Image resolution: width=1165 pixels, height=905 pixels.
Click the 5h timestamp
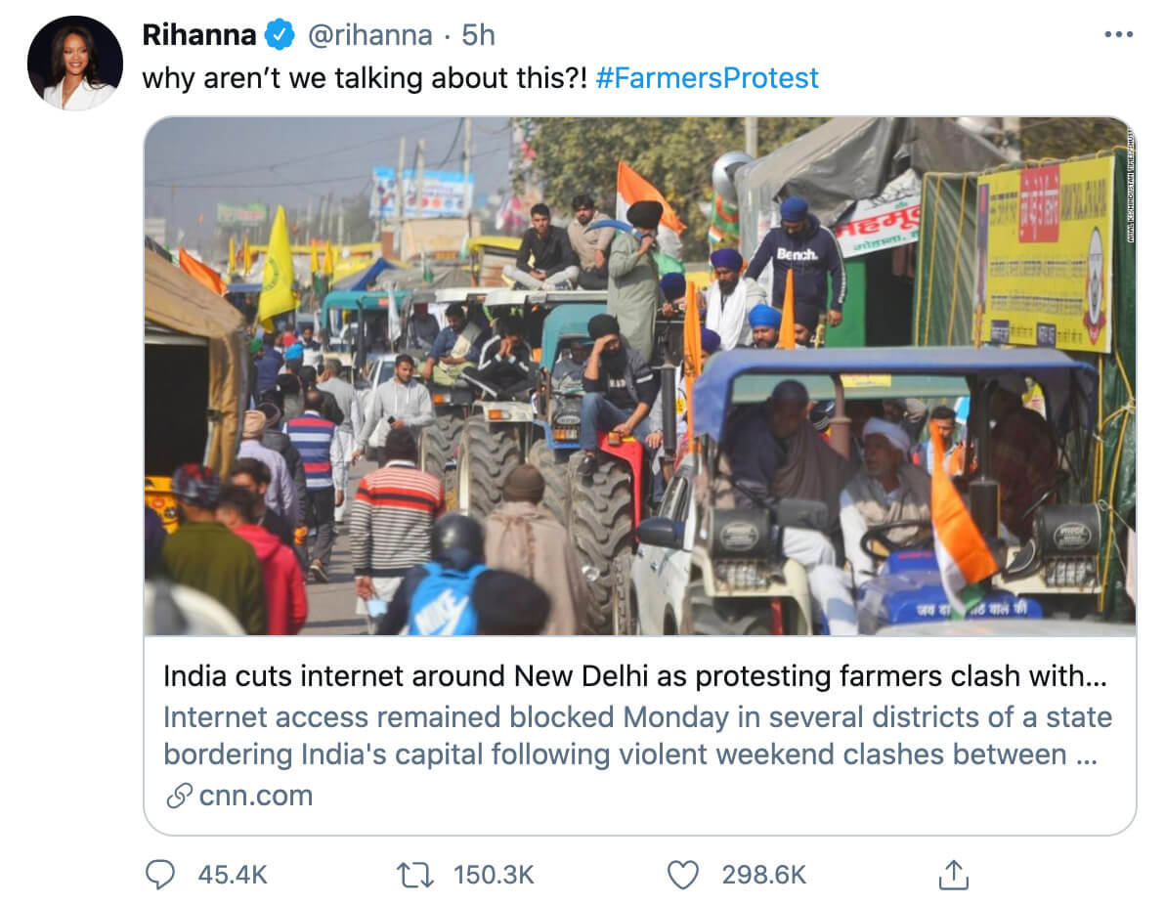(478, 35)
